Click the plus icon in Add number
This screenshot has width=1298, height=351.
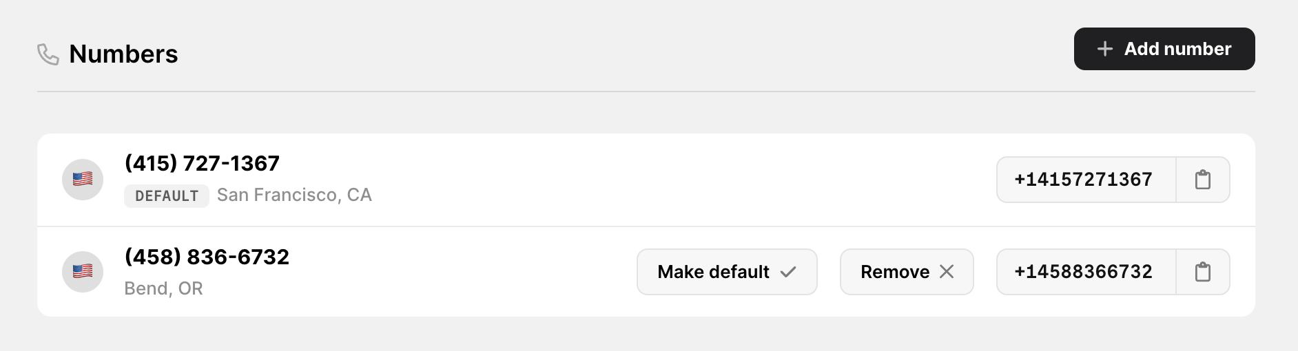(x=1105, y=49)
